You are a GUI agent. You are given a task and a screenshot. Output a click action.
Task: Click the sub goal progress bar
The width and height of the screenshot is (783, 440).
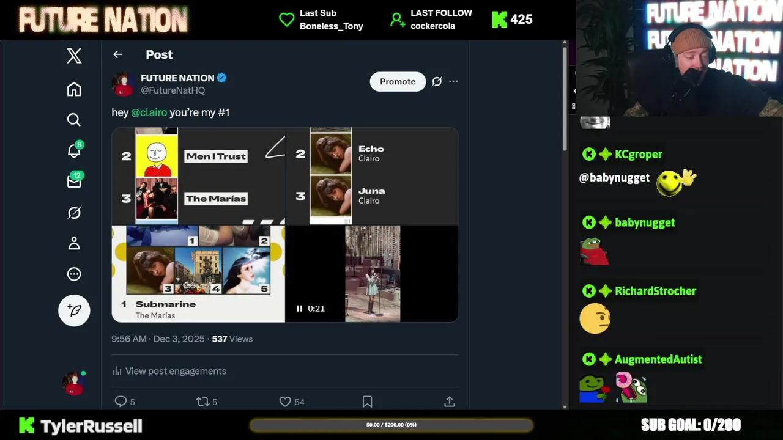391,425
